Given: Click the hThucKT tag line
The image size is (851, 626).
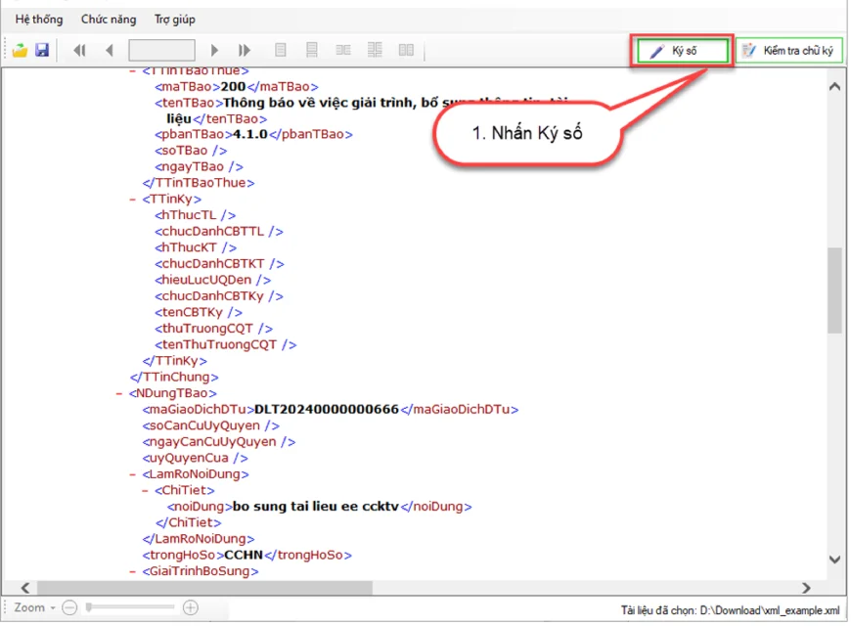Looking at the screenshot, I should tap(196, 248).
